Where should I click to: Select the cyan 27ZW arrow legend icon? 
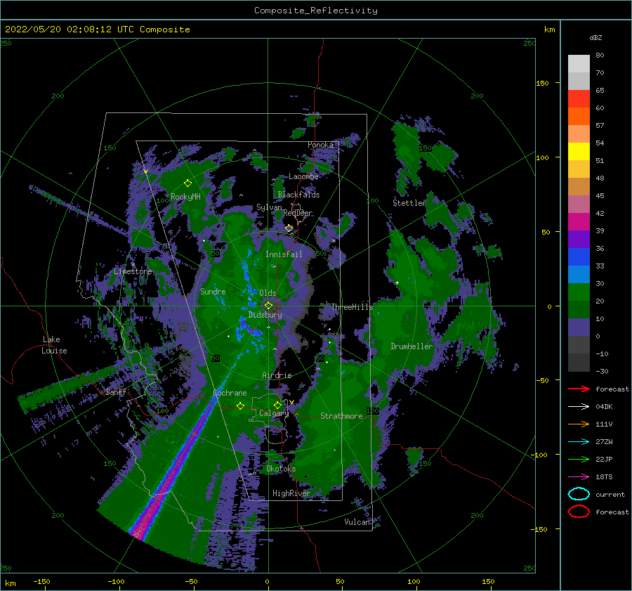click(x=579, y=442)
